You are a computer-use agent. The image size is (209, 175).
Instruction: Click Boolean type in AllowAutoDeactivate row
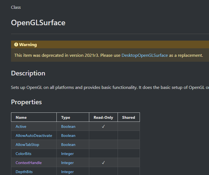[68, 136]
